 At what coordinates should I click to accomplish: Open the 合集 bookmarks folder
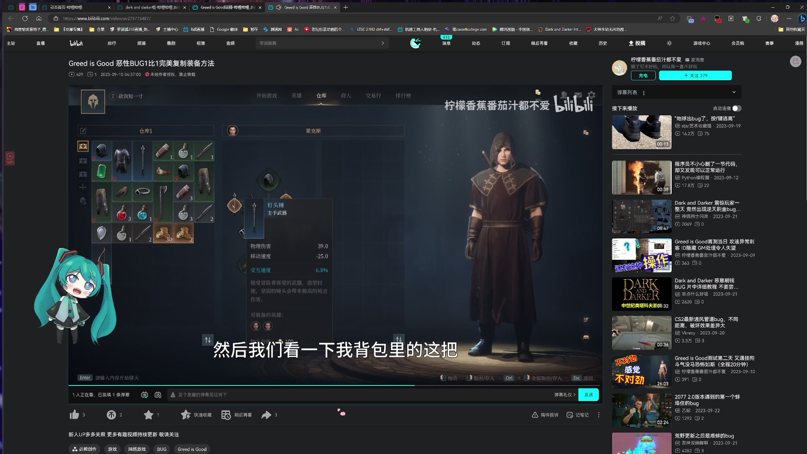[97, 29]
